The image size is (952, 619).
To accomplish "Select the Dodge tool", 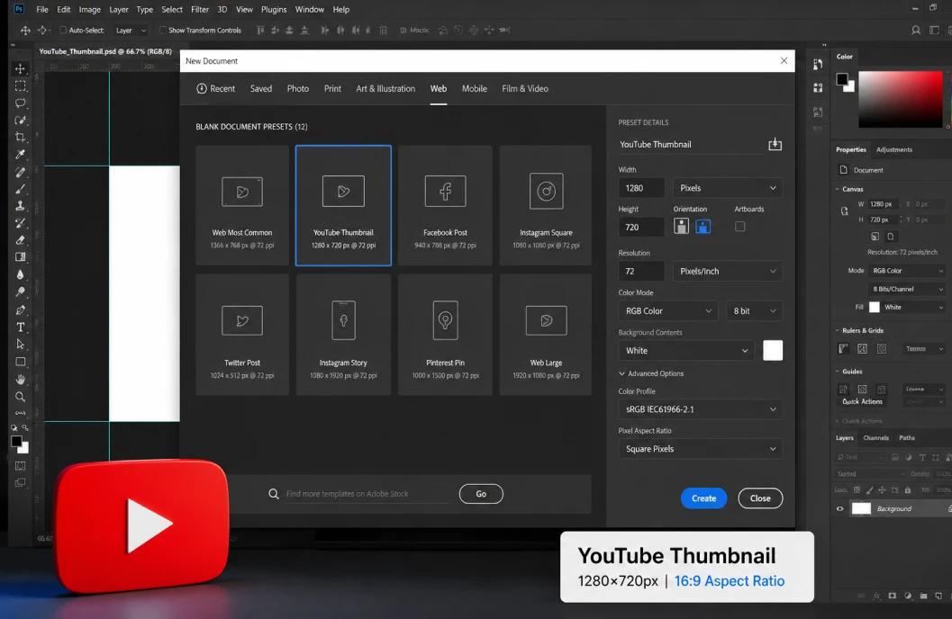I will [20, 292].
